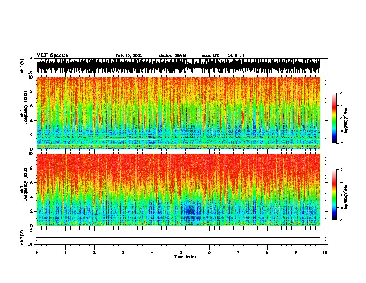Click the "8" kHz tick label on ch.1 axis
The width and height of the screenshot is (366, 283).
point(32,92)
